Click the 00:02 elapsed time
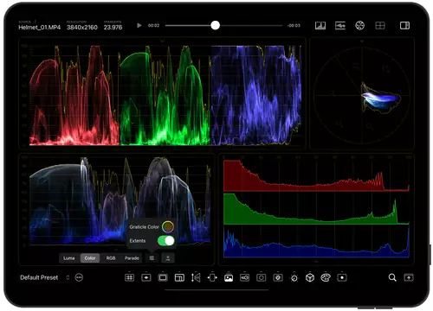The image size is (433, 311). tap(153, 25)
